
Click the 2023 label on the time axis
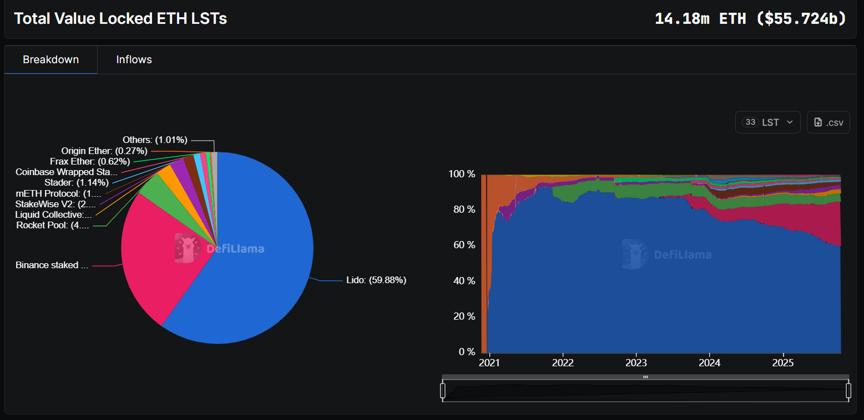pos(636,363)
